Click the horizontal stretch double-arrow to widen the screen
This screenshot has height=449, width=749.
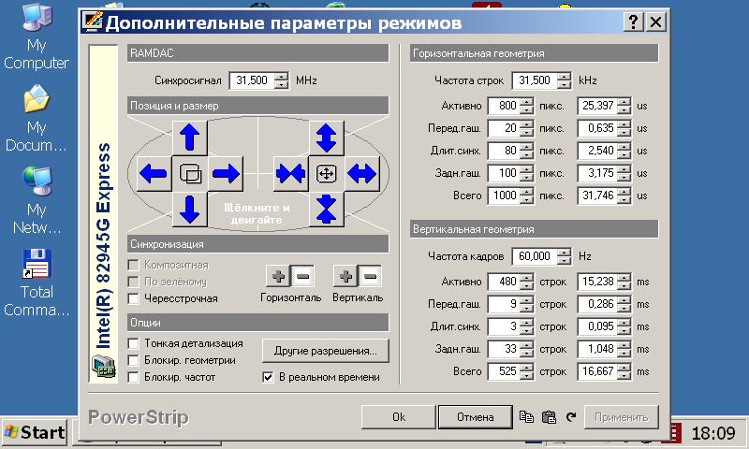click(361, 173)
